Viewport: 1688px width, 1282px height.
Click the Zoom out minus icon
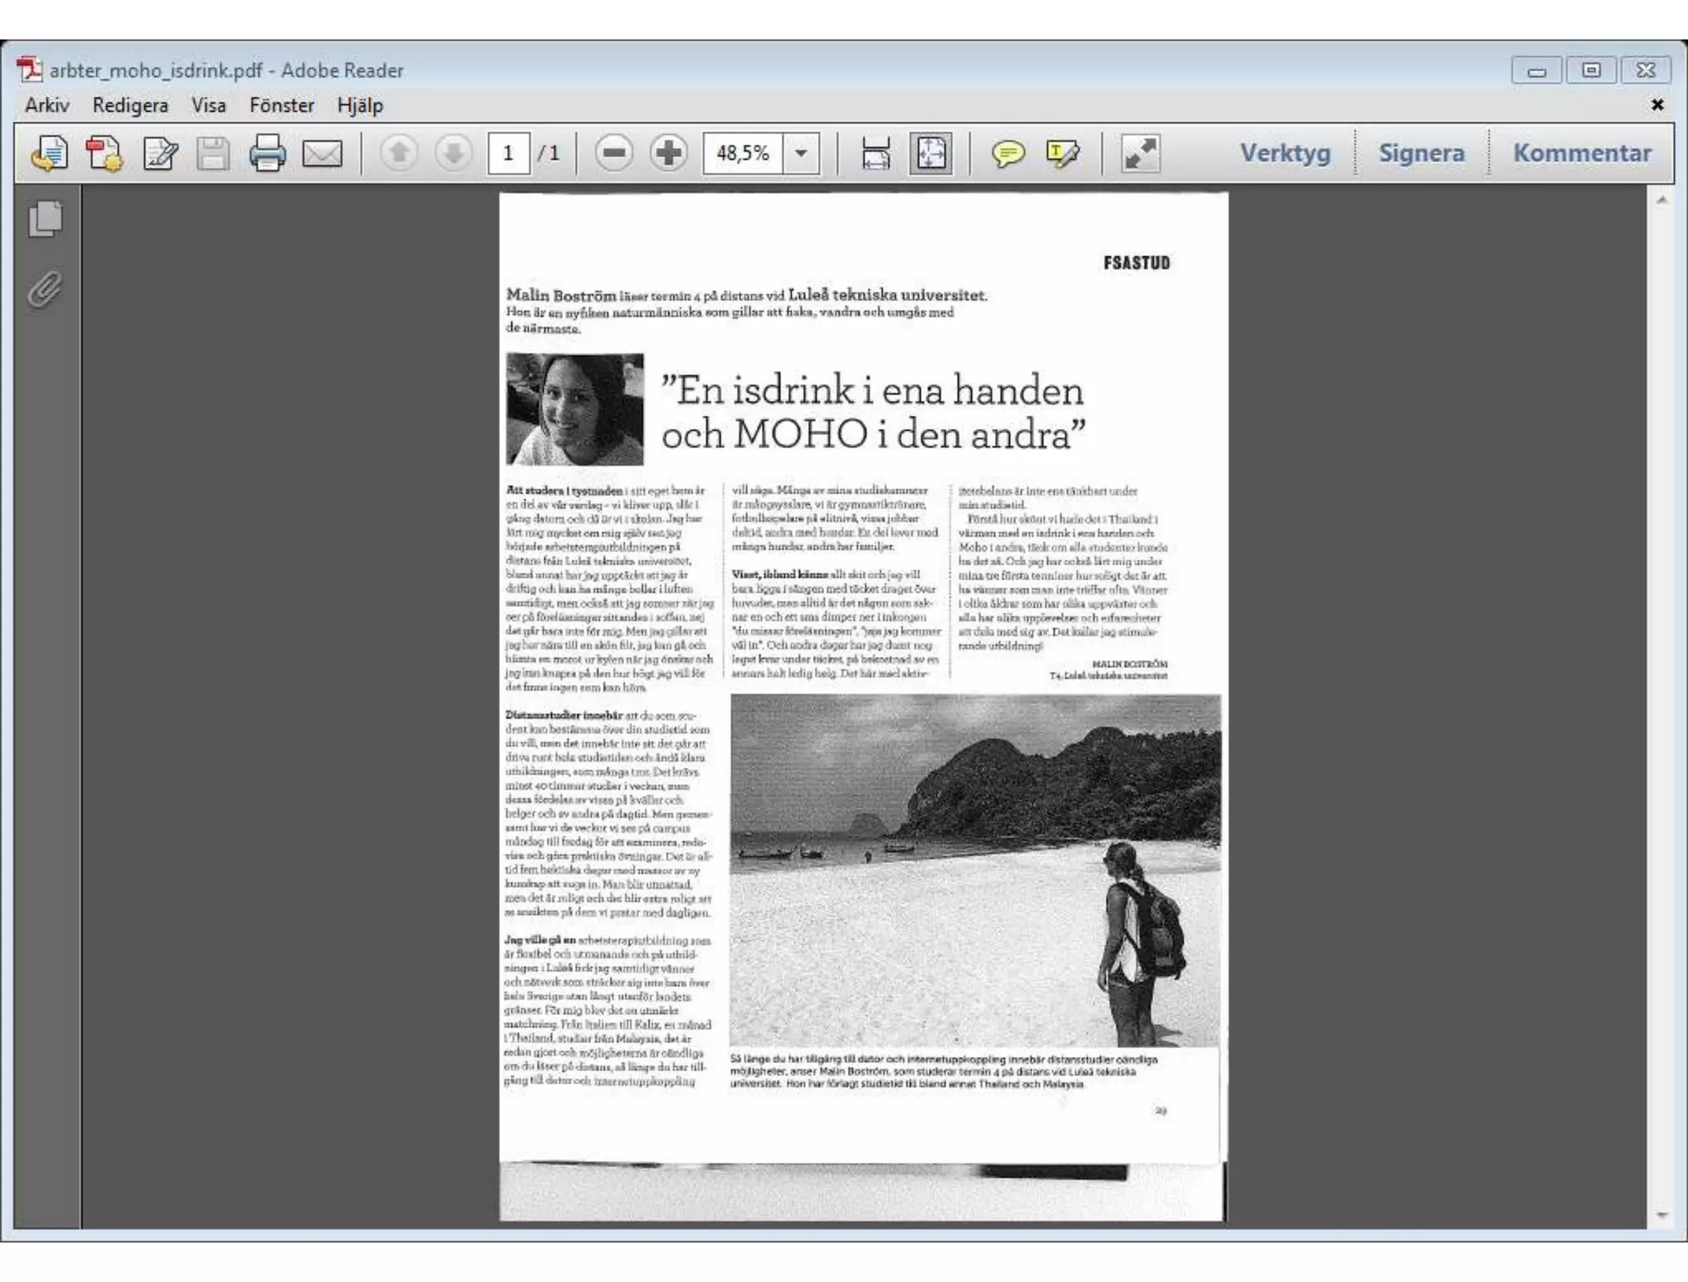[x=614, y=153]
